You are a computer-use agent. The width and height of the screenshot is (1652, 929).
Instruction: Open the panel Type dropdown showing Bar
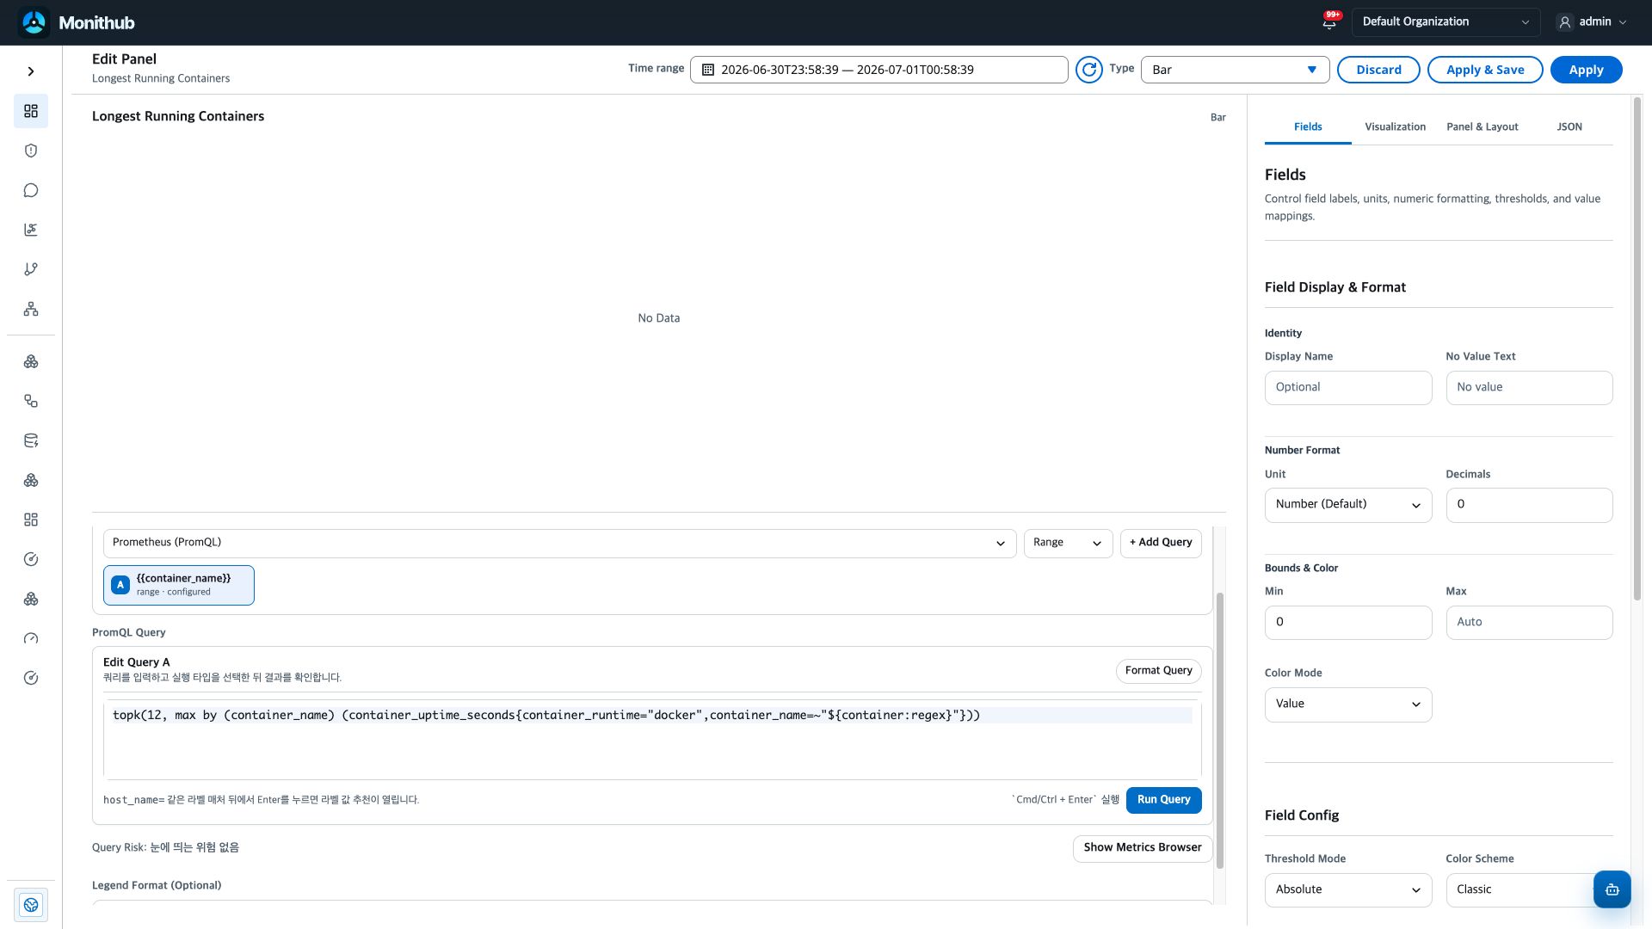pos(1235,70)
